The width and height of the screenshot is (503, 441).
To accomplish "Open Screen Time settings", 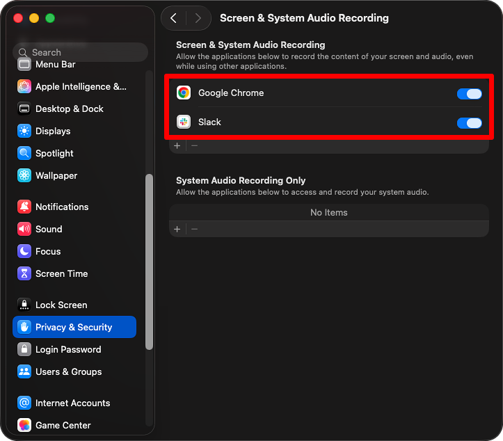I will click(74, 273).
